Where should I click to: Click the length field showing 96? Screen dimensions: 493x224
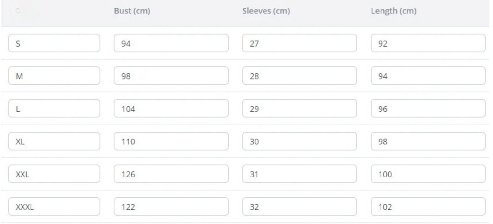click(x=428, y=109)
